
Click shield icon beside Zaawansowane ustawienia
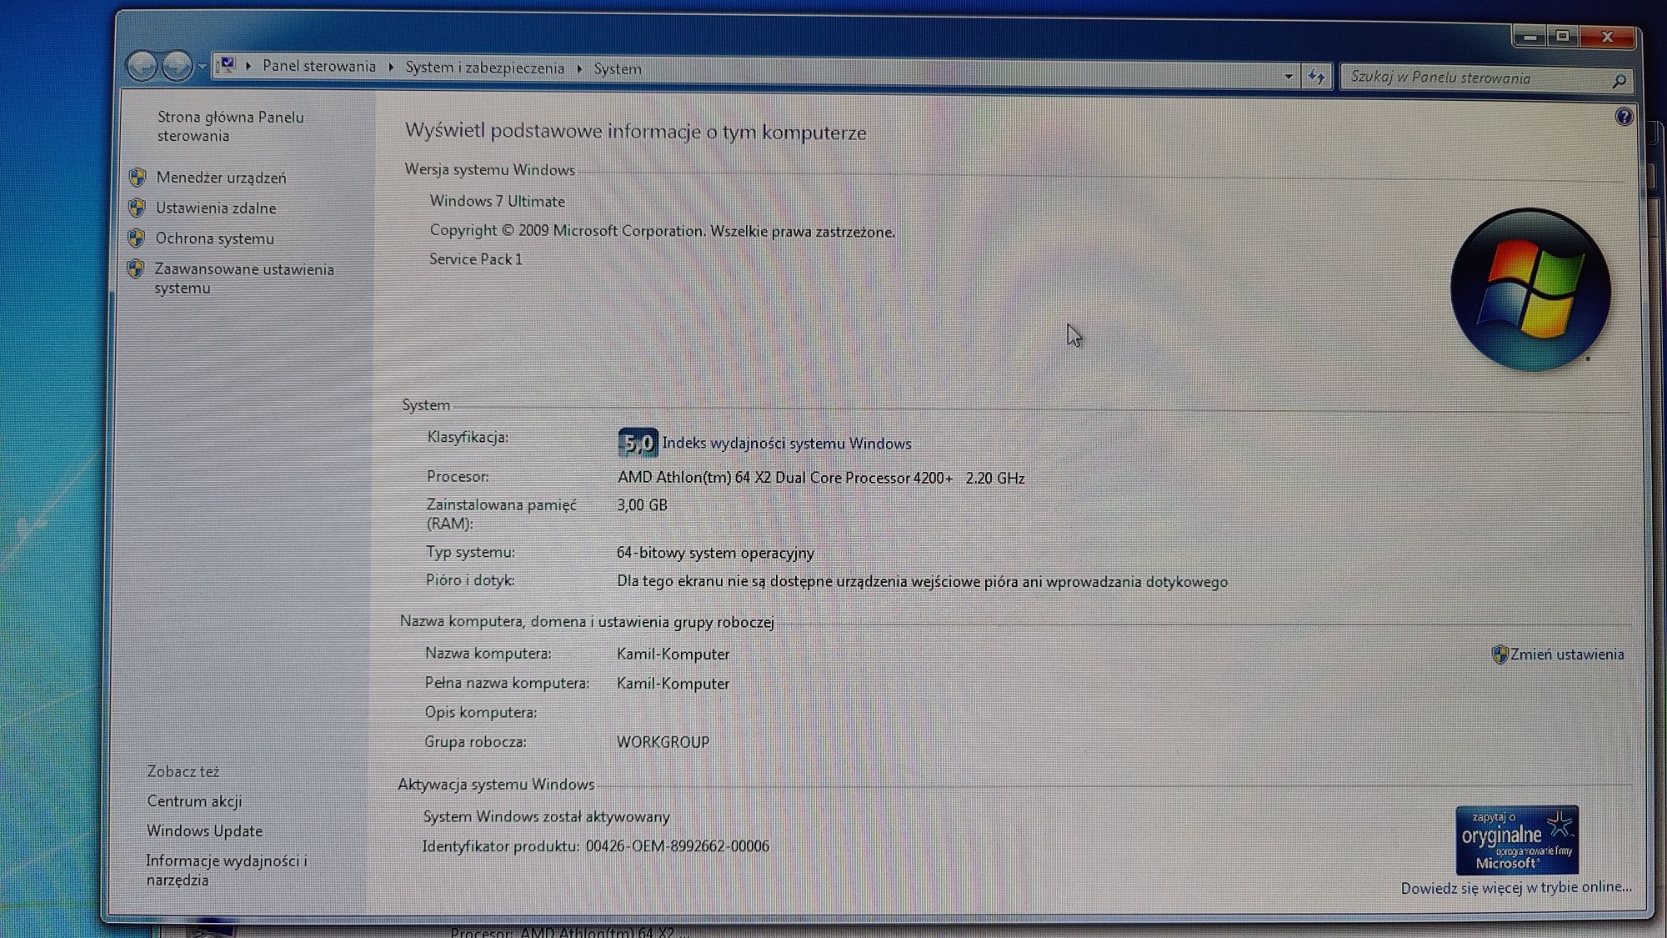coord(135,268)
